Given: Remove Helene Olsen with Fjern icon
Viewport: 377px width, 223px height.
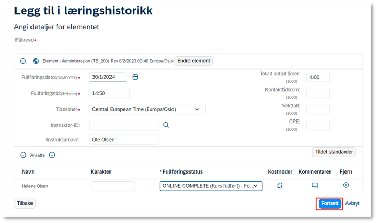Looking at the screenshot, I should point(346,185).
